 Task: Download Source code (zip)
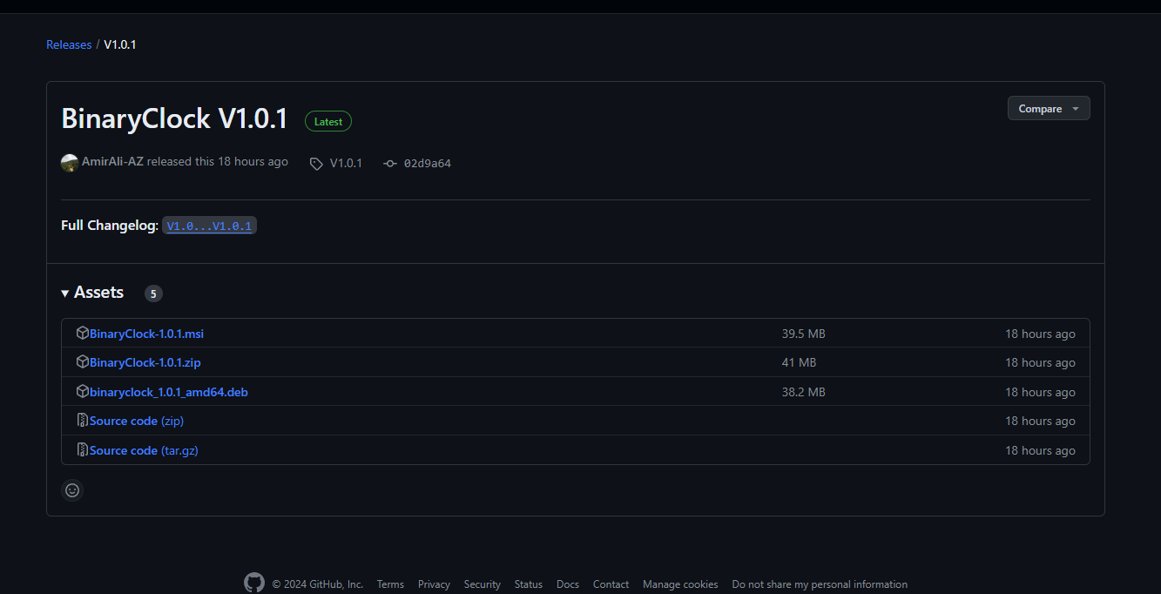tap(136, 421)
